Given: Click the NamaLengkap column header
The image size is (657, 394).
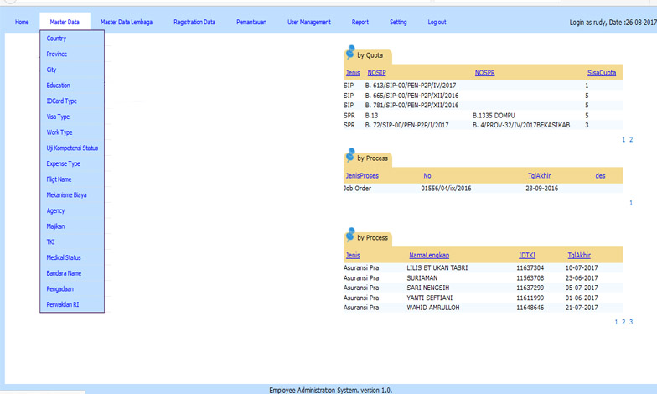Looking at the screenshot, I should 429,255.
